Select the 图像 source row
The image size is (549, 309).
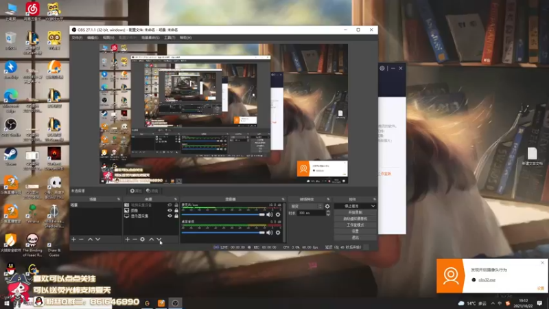151,211
